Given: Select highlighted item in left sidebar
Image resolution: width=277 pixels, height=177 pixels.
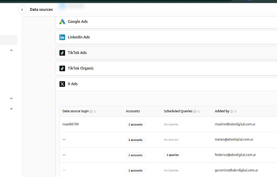Looking at the screenshot, I should [x=9, y=40].
